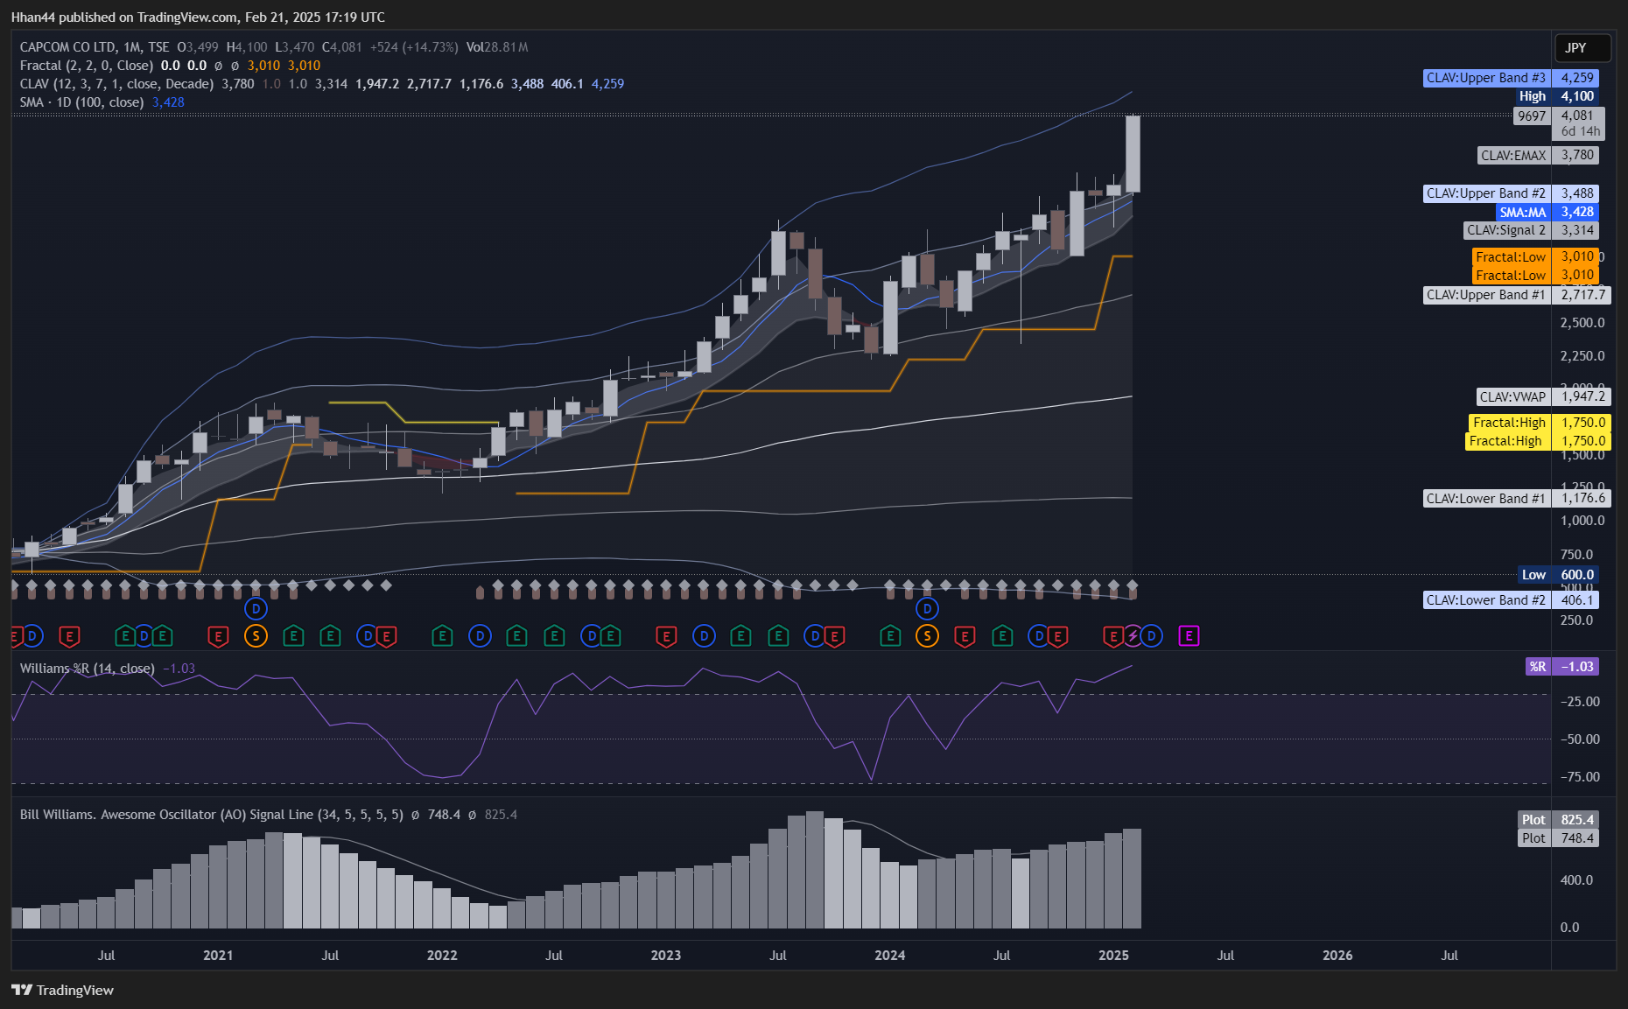Click the CLAV:Lower Band #1 label
This screenshot has width=1628, height=1009.
pyautogui.click(x=1517, y=498)
